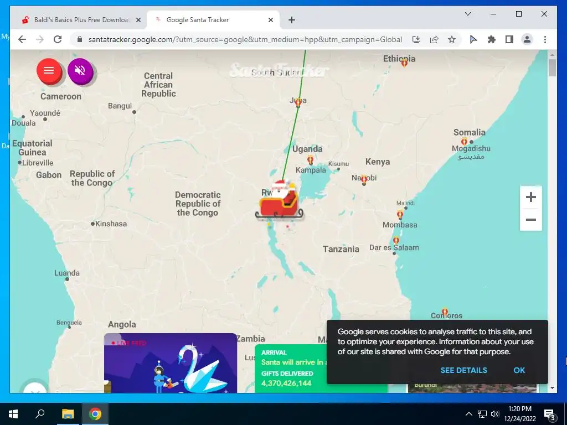Click Santa's sleigh on the map
This screenshot has height=425, width=567.
pyautogui.click(x=279, y=200)
